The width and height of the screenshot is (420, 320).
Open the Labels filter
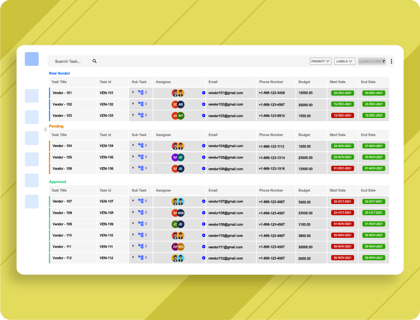[x=345, y=61]
